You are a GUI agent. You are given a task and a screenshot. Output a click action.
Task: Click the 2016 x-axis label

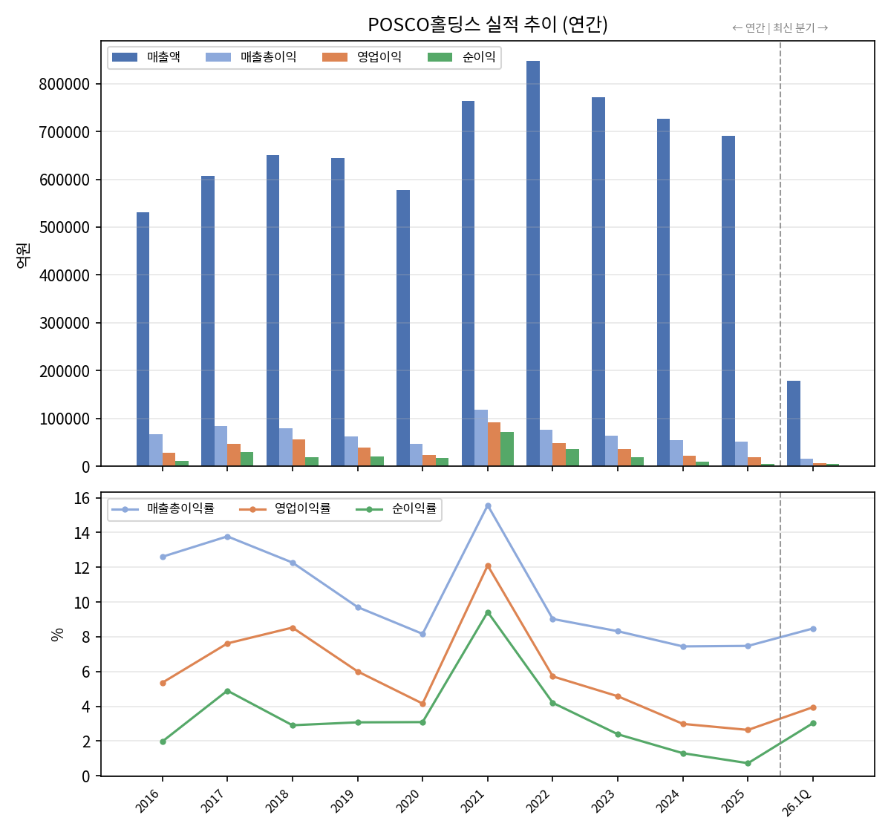pos(148,801)
